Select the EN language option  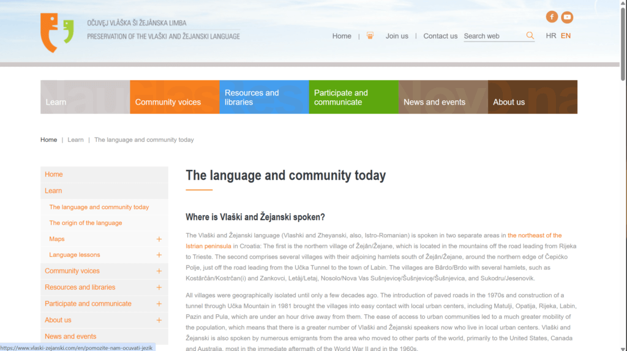tap(566, 36)
